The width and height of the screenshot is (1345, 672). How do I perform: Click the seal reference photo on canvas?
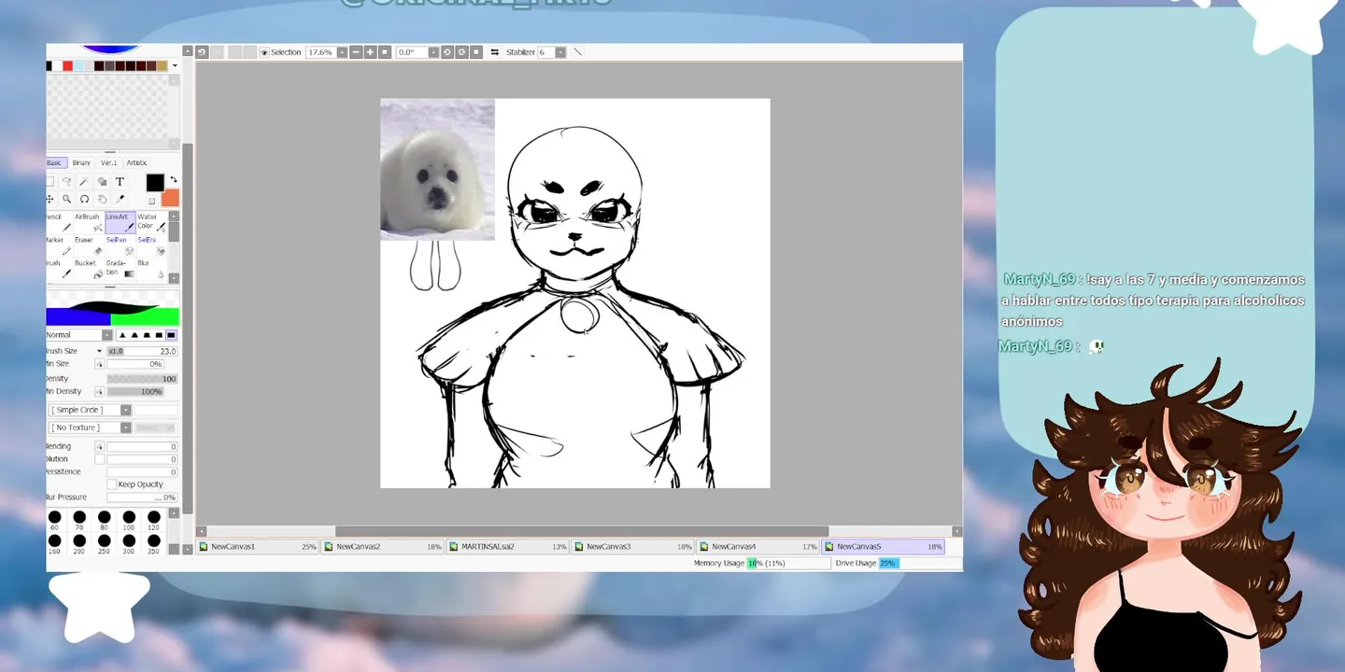pos(437,170)
